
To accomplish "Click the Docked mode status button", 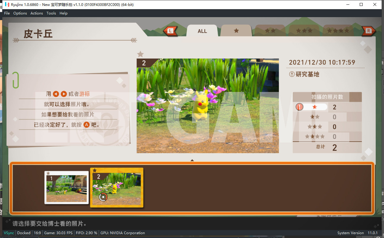I will [24, 233].
